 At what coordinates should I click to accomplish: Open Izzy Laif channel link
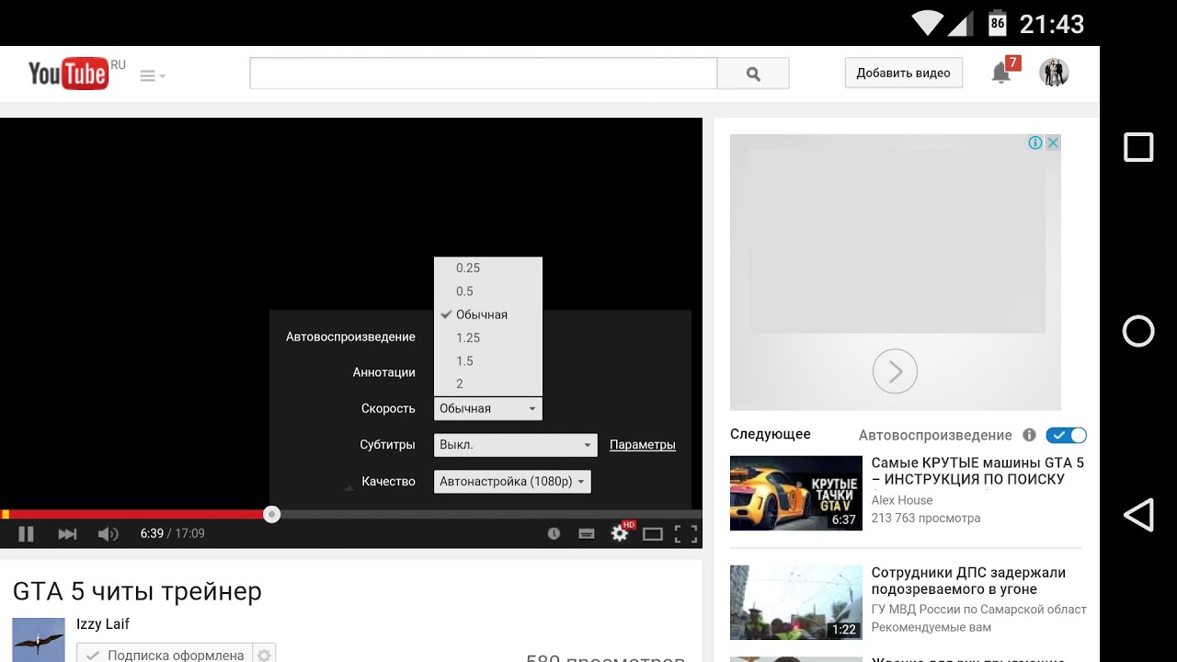point(103,624)
